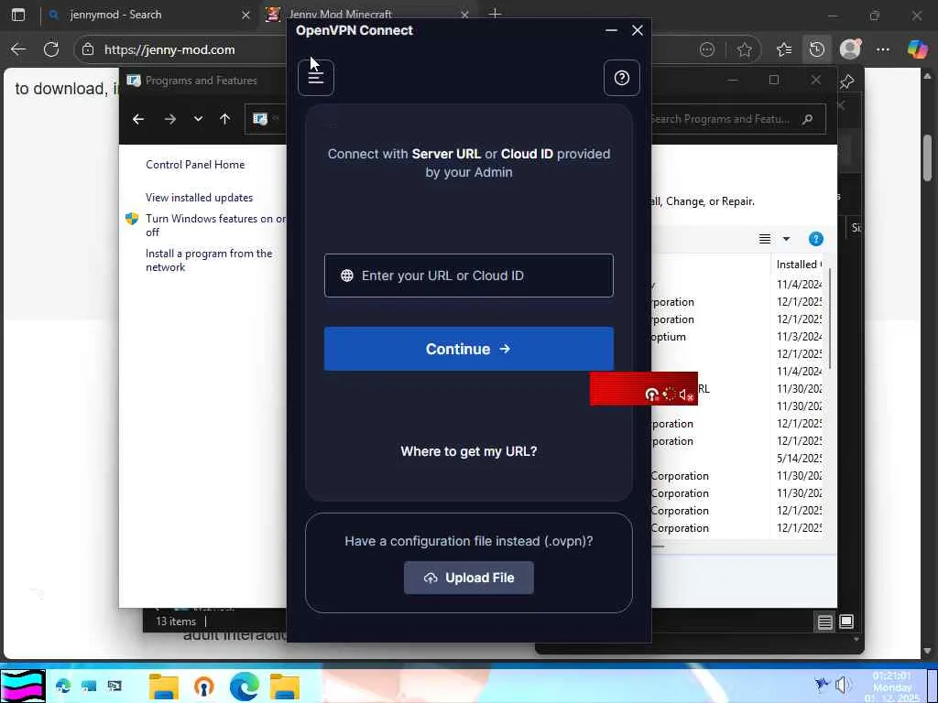Viewport: 938px width, 703px height.
Task: Open the view options list icon in Programs
Action: click(x=765, y=239)
